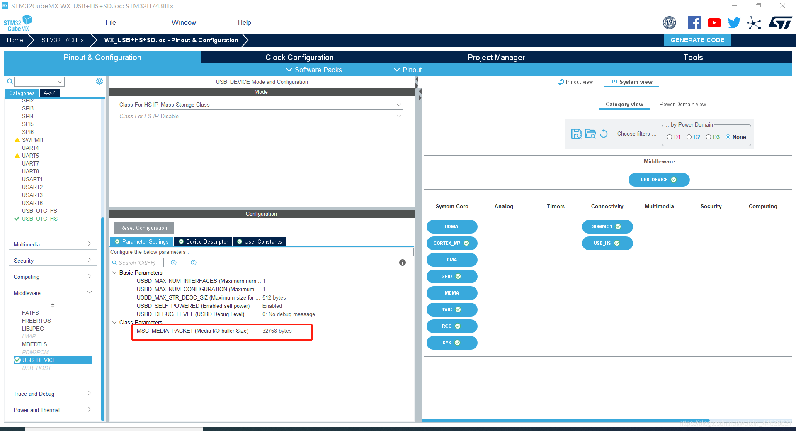
Task: Click the System view grid icon
Action: 614,82
